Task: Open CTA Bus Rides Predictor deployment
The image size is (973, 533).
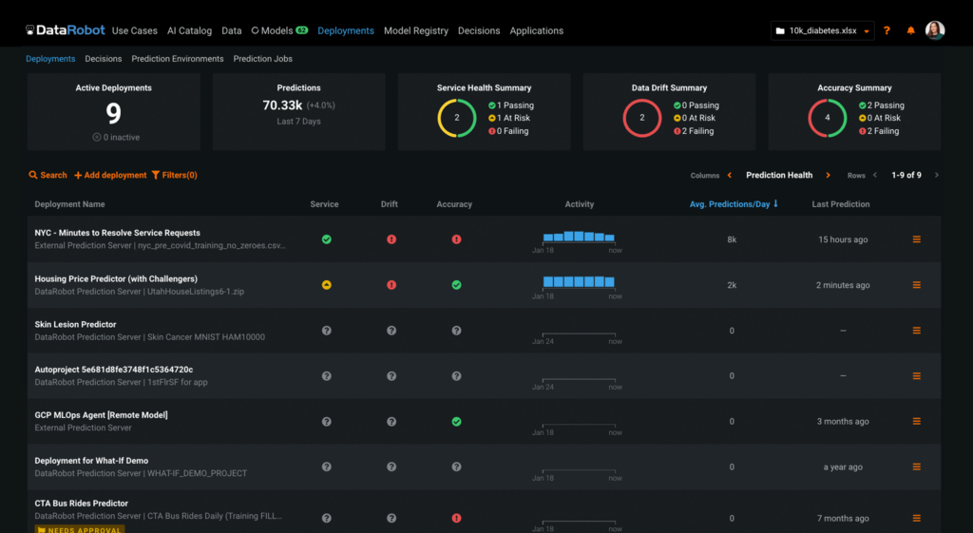Action: (x=82, y=504)
